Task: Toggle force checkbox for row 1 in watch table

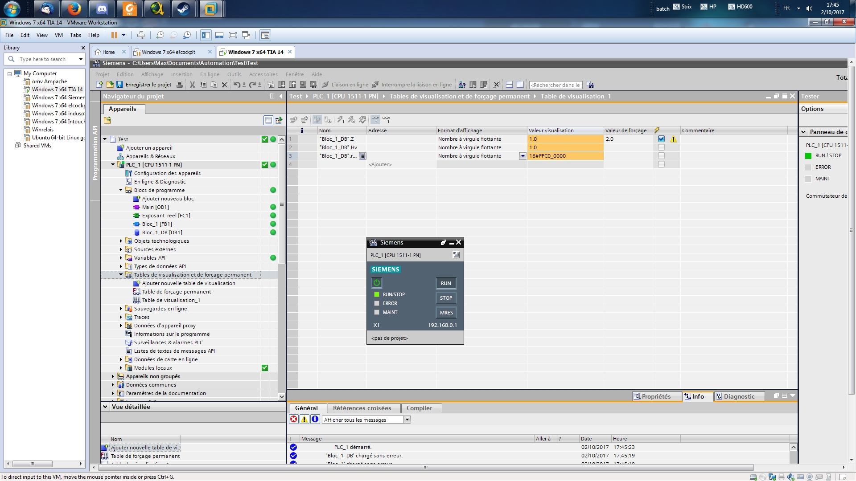Action: (x=661, y=139)
